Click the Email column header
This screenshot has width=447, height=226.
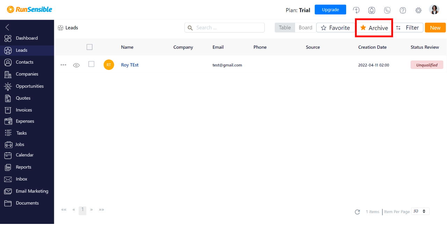[218, 47]
